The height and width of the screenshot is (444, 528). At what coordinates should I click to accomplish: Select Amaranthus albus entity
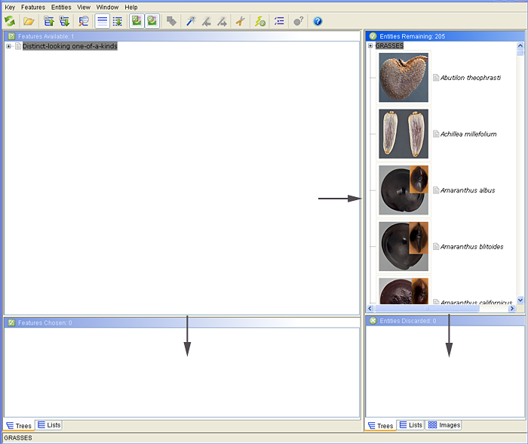click(x=468, y=190)
